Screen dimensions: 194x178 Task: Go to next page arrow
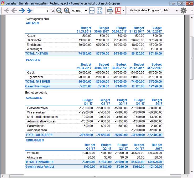point(22,11)
